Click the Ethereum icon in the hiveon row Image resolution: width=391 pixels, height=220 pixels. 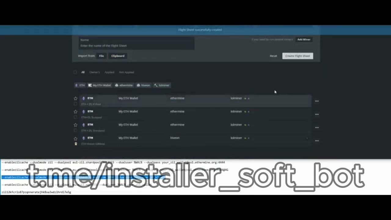84,138
